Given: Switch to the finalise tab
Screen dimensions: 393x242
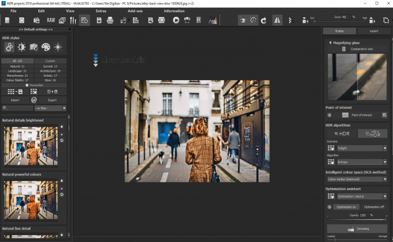Looking at the screenshot, I should coord(339,31).
